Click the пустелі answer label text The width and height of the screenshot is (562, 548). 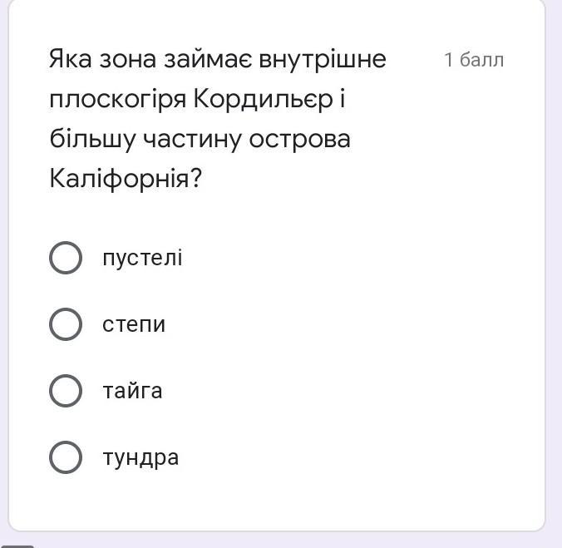[x=142, y=258]
